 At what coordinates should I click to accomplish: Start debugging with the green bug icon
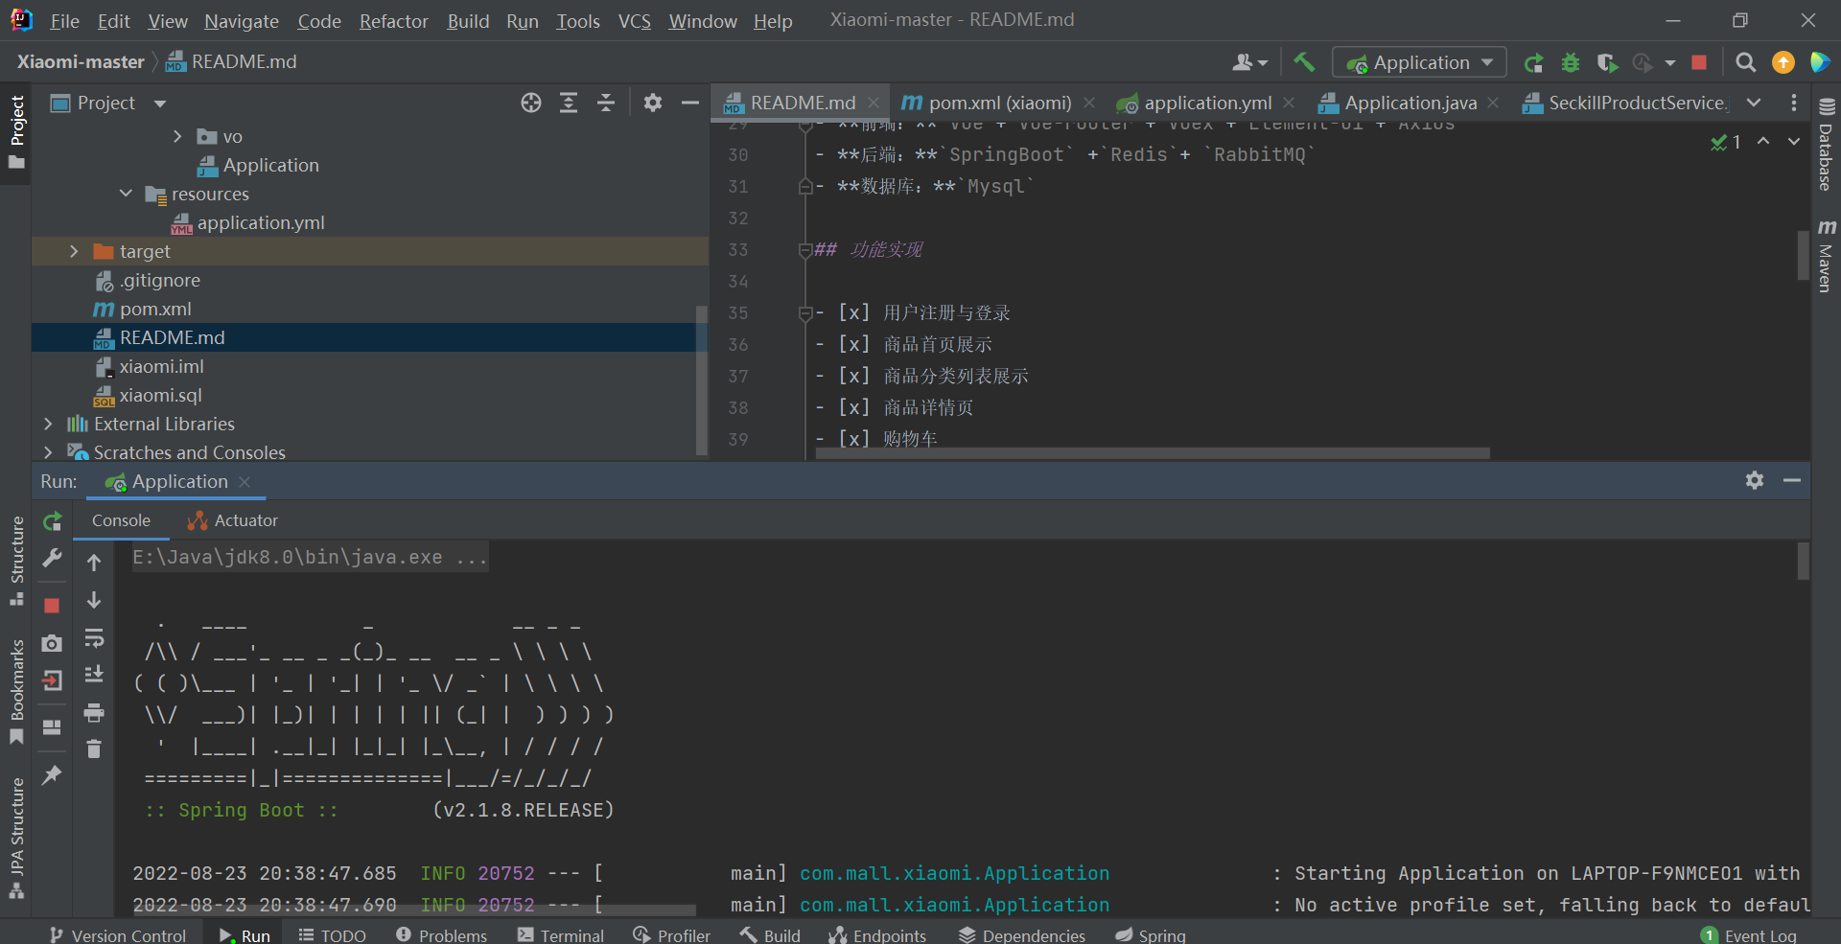click(x=1571, y=62)
